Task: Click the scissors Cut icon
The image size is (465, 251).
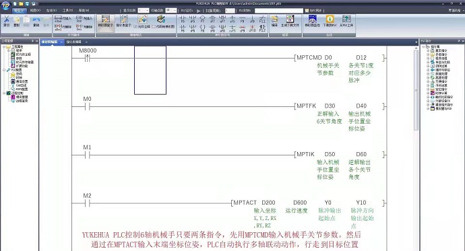Action: click(6, 22)
